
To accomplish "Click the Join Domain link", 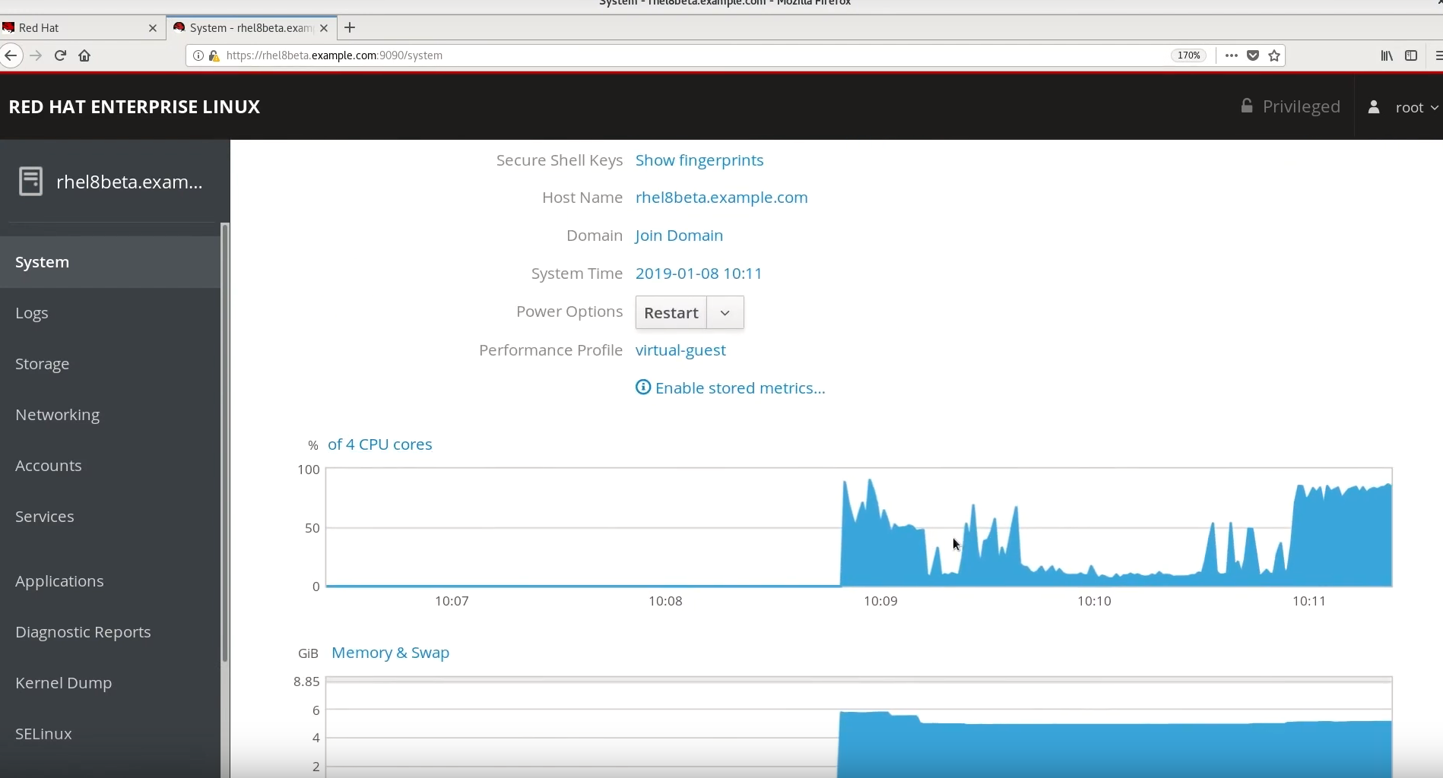I will [679, 236].
